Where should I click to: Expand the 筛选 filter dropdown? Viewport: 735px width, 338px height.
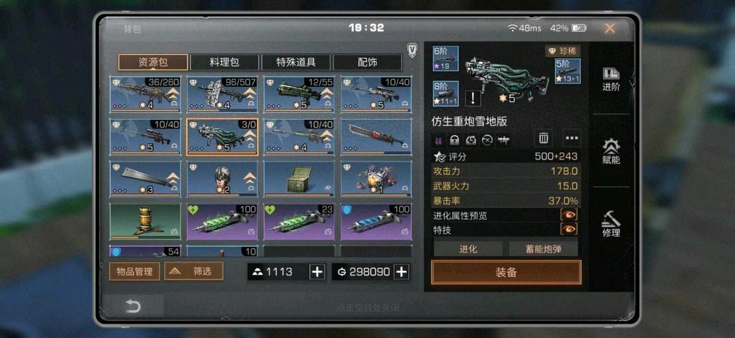pyautogui.click(x=193, y=271)
